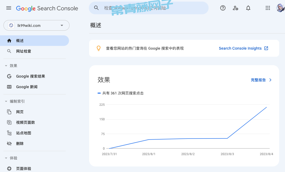
Task: Click the home icon beside 概述
Action: [9, 41]
